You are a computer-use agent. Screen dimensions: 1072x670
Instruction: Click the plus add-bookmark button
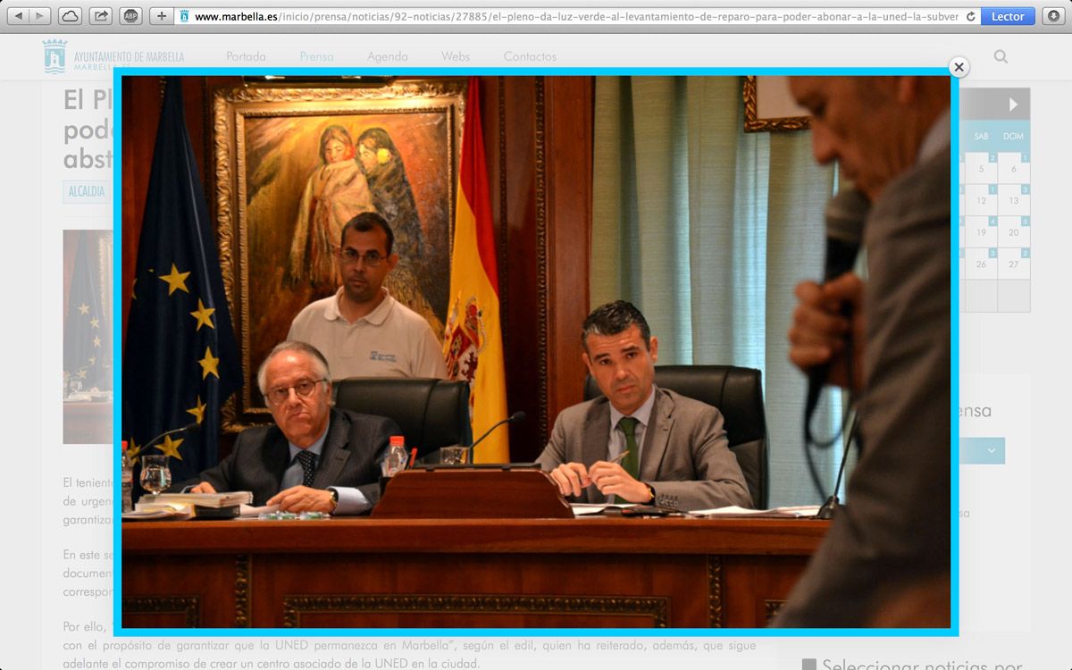162,16
